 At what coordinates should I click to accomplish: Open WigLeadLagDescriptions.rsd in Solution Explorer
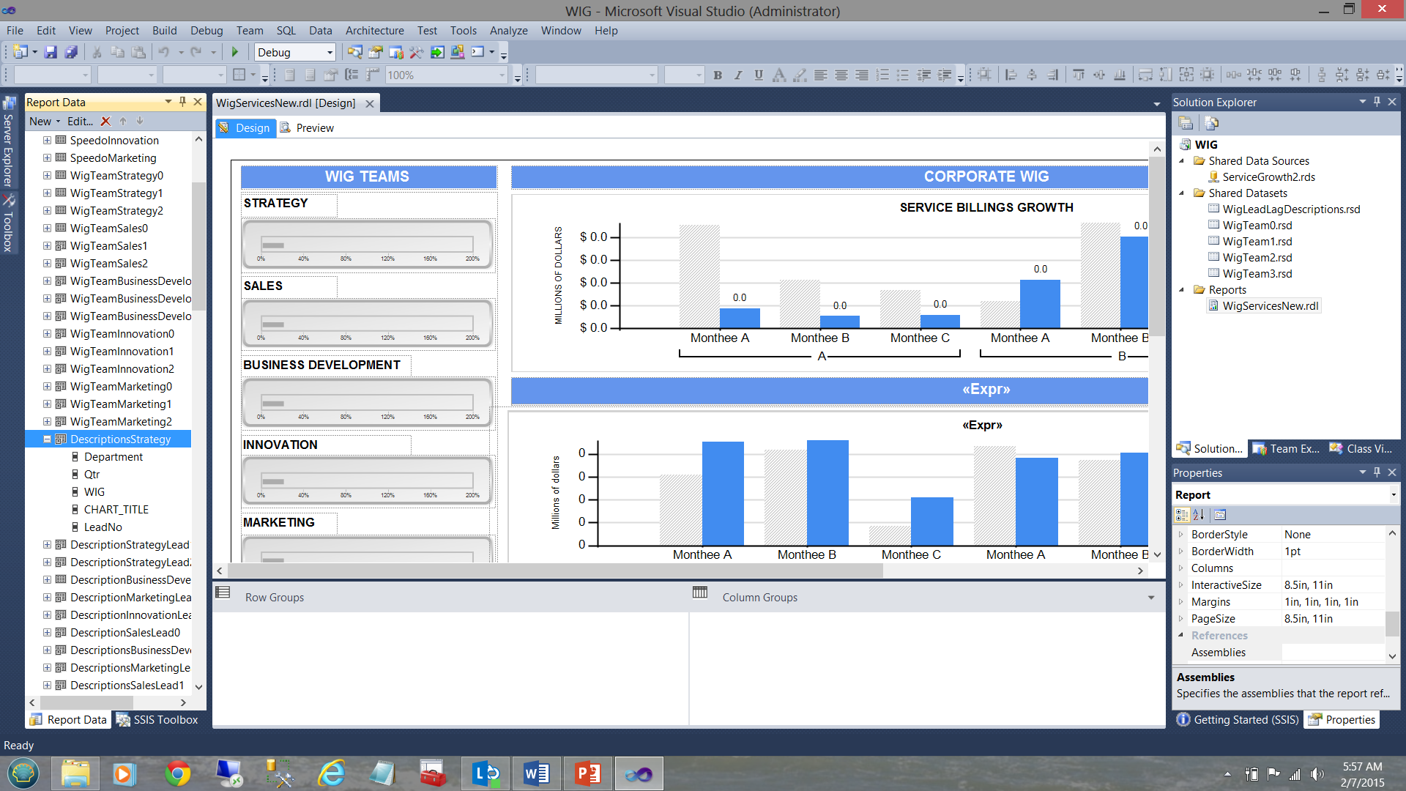tap(1290, 209)
